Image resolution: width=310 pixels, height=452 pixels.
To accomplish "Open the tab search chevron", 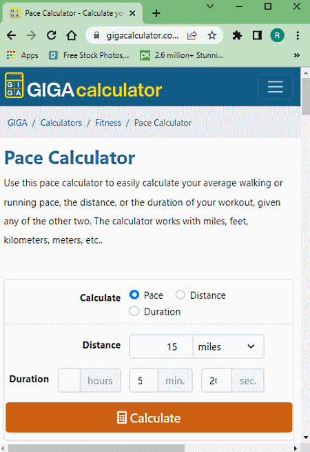I will click(210, 6).
